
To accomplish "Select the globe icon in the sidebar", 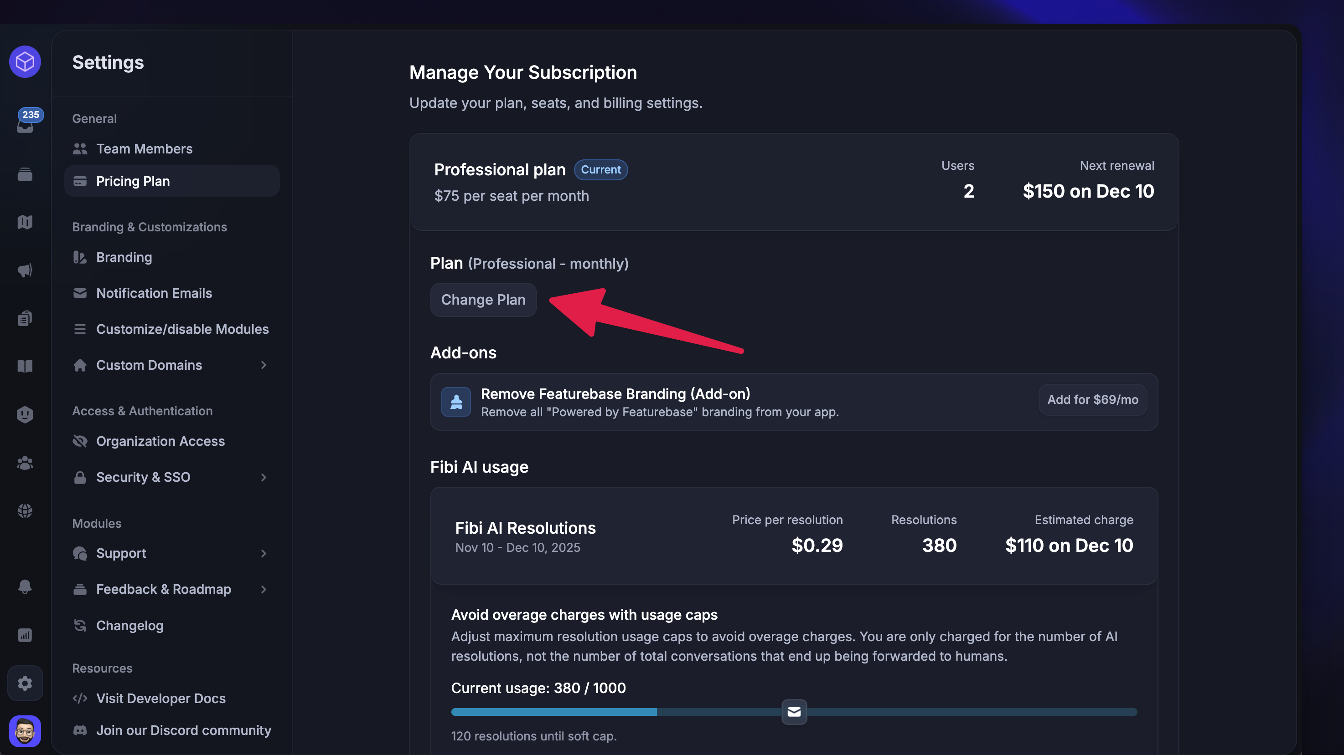I will (25, 510).
